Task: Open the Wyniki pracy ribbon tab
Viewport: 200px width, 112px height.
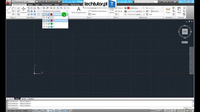Action: click(x=75, y=5)
